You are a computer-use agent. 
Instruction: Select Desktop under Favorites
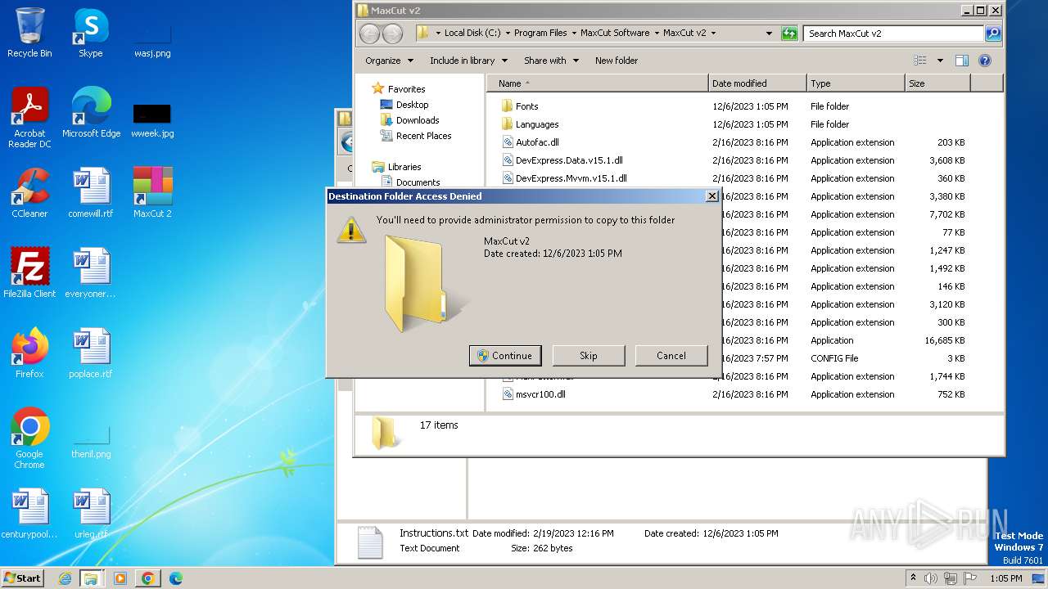[x=412, y=105]
